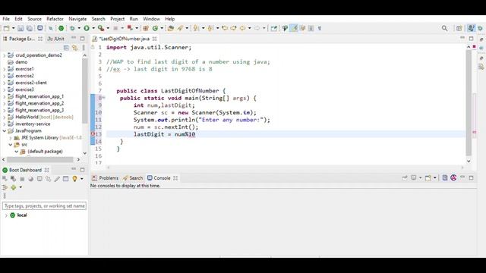The width and height of the screenshot is (486, 273).
Task: Click the Open Type folder icon
Action: 170,28
